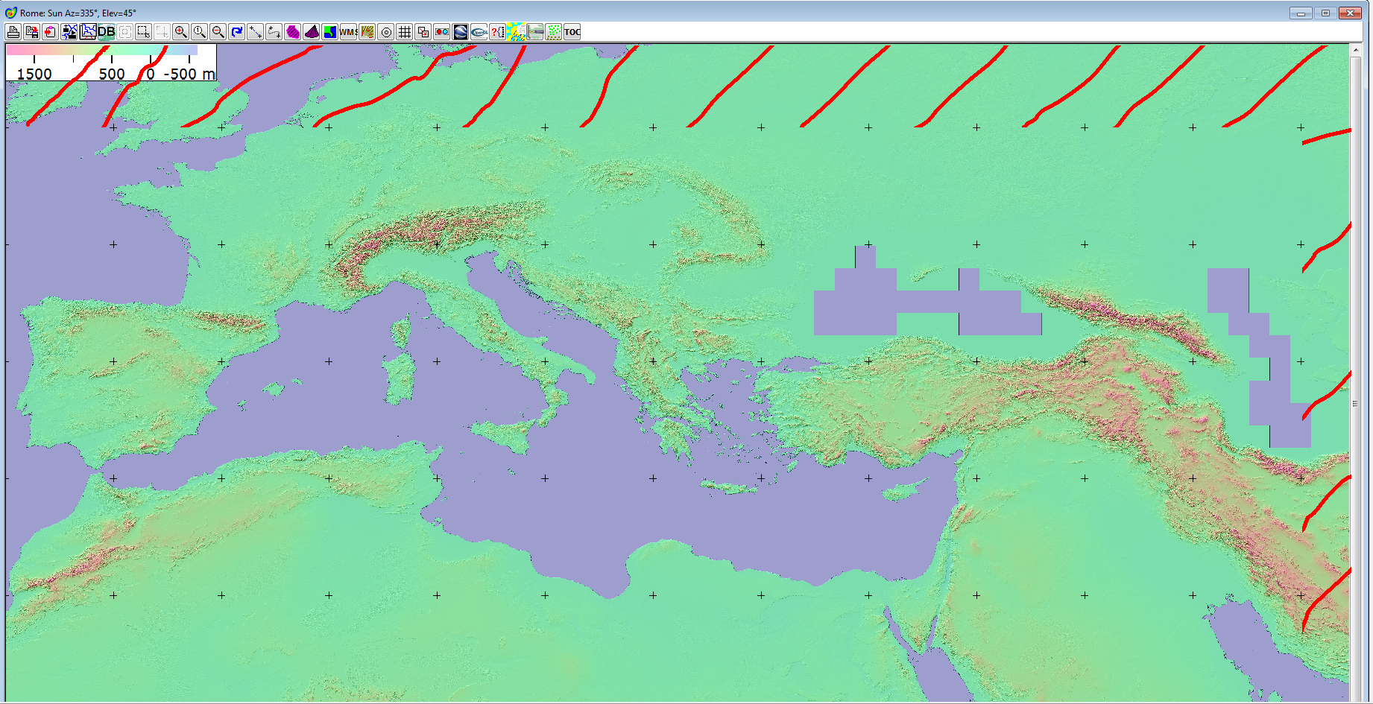The width and height of the screenshot is (1373, 704).
Task: Click the vertical scrollbar thumb grip
Action: coord(1356,405)
